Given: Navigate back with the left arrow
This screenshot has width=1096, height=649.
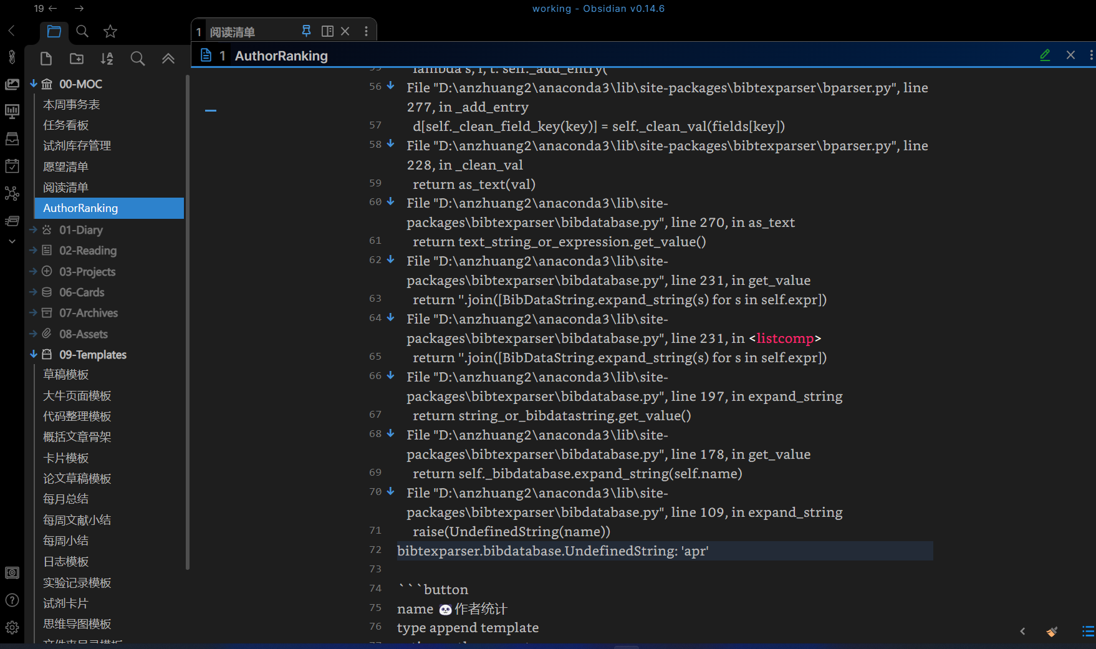Looking at the screenshot, I should (x=52, y=8).
